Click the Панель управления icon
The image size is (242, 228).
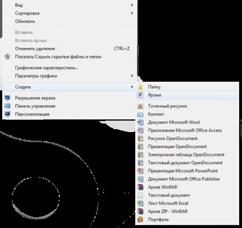pos(7,106)
